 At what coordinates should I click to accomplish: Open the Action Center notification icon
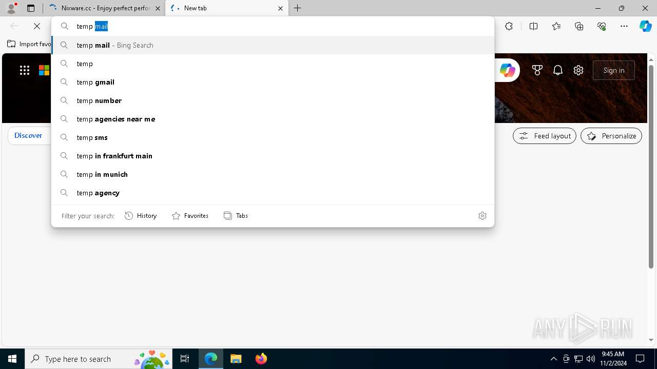pos(640,359)
